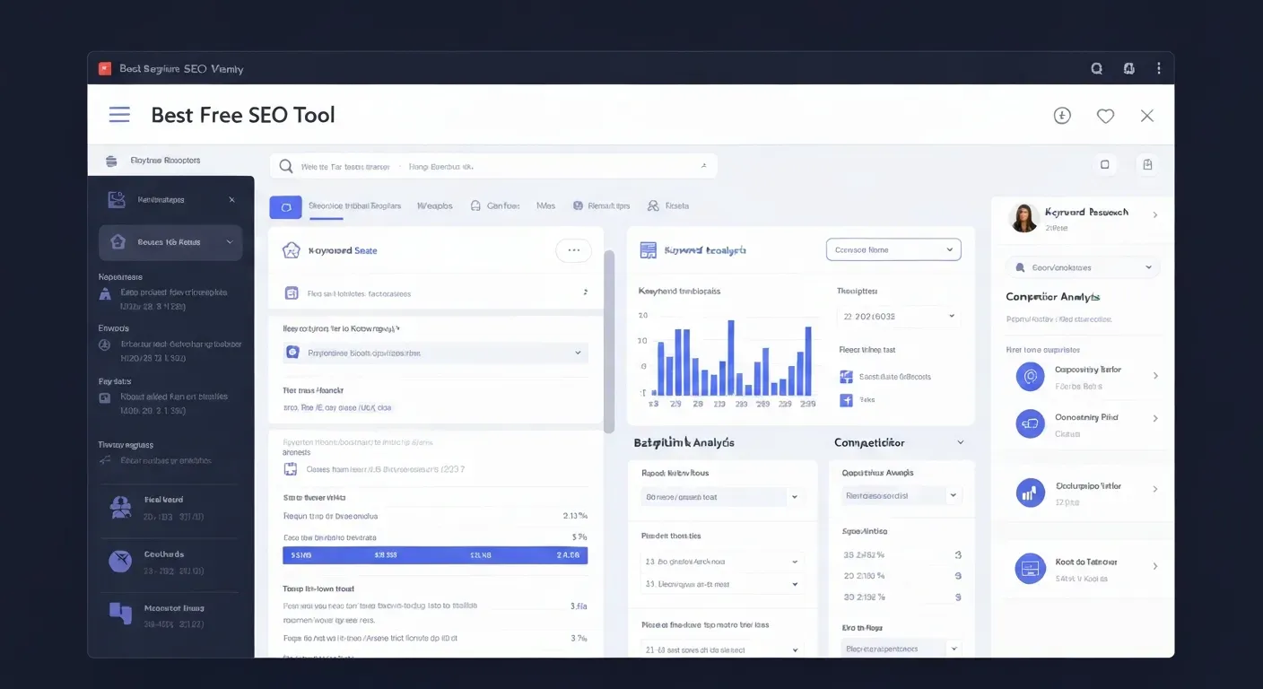Select the Keyword Search card's pentagon icon
The width and height of the screenshot is (1263, 689).
[290, 250]
